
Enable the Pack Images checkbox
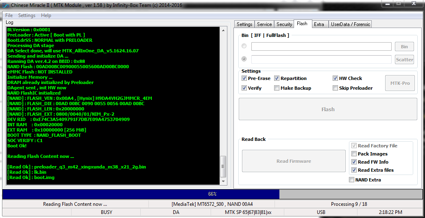[354, 154]
